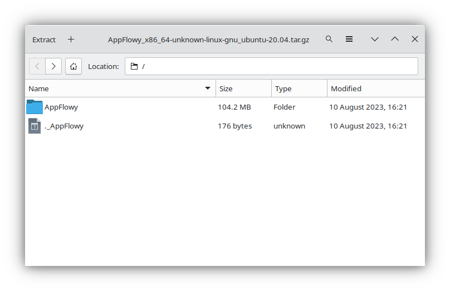The height and width of the screenshot is (291, 450).
Task: Select the AppFlowy folder row
Action: coord(225,107)
